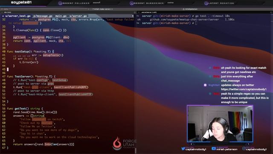The width and height of the screenshot is (273, 154).
Task: Click 't.Error(err)' on line 43
Action: pyautogui.click(x=29, y=62)
